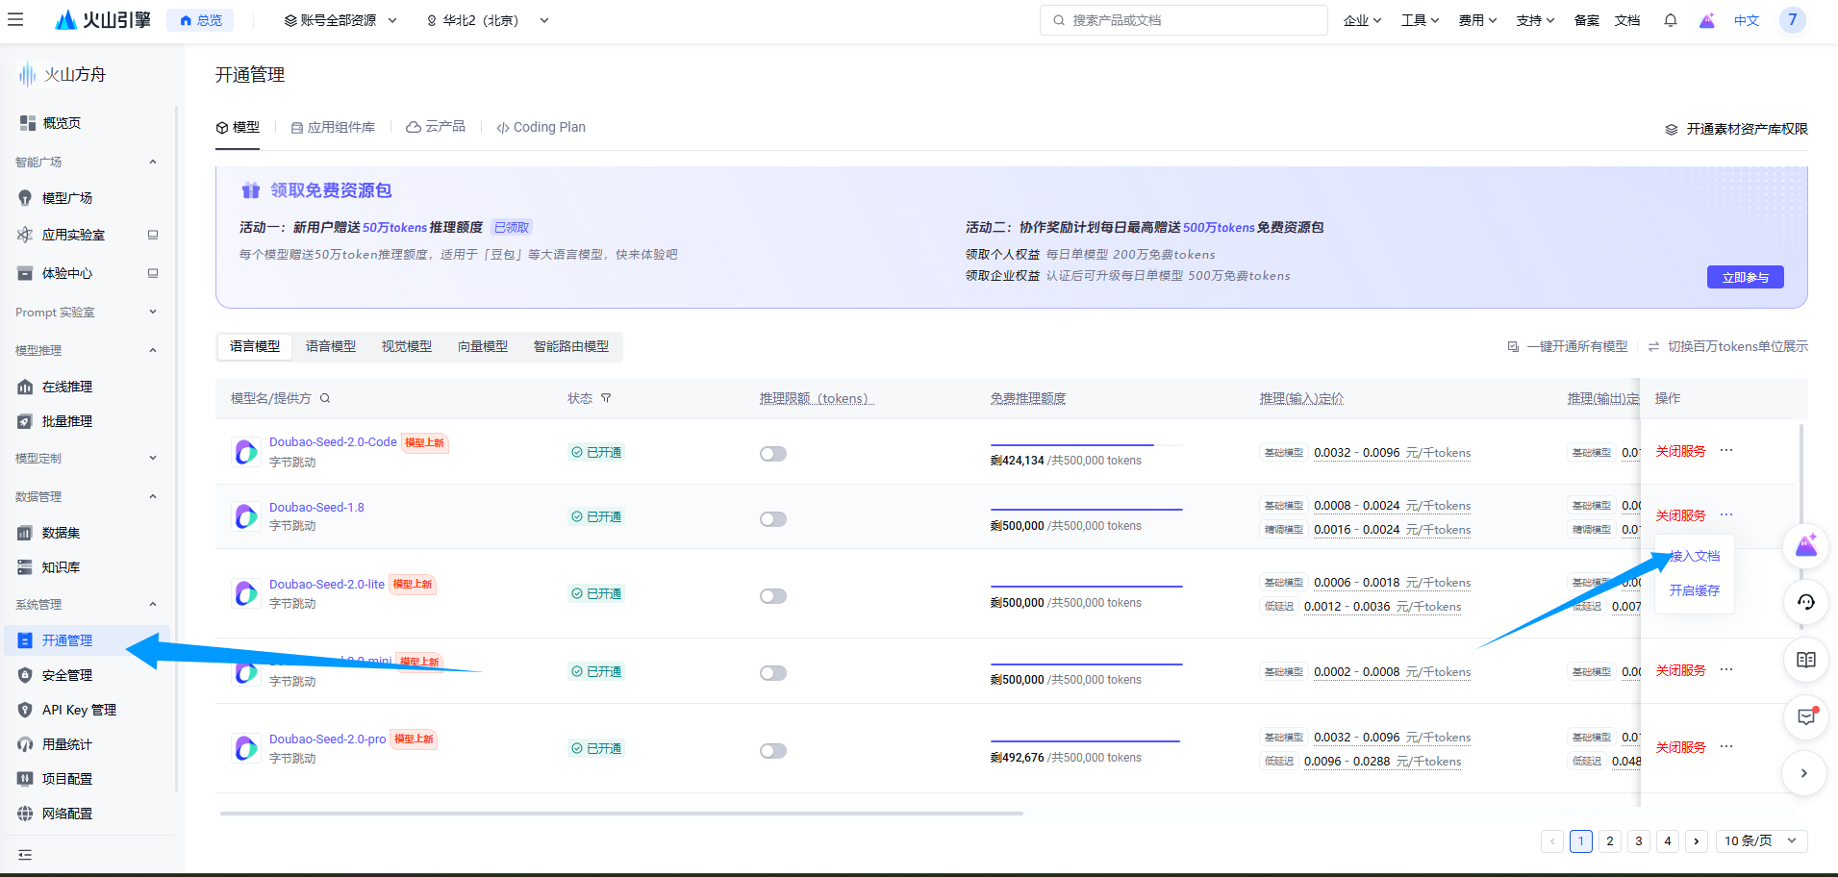Click 关闭服务 for Doubao-Seed-2.0-pro
Image resolution: width=1838 pixels, height=877 pixels.
pos(1680,747)
